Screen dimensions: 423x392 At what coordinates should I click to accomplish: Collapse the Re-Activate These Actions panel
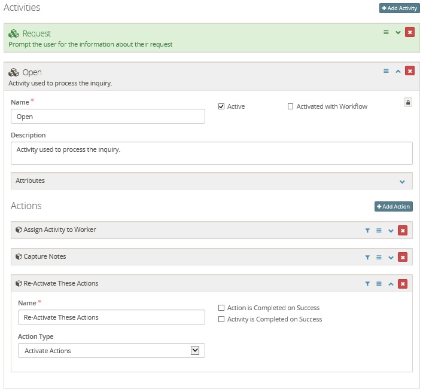391,284
